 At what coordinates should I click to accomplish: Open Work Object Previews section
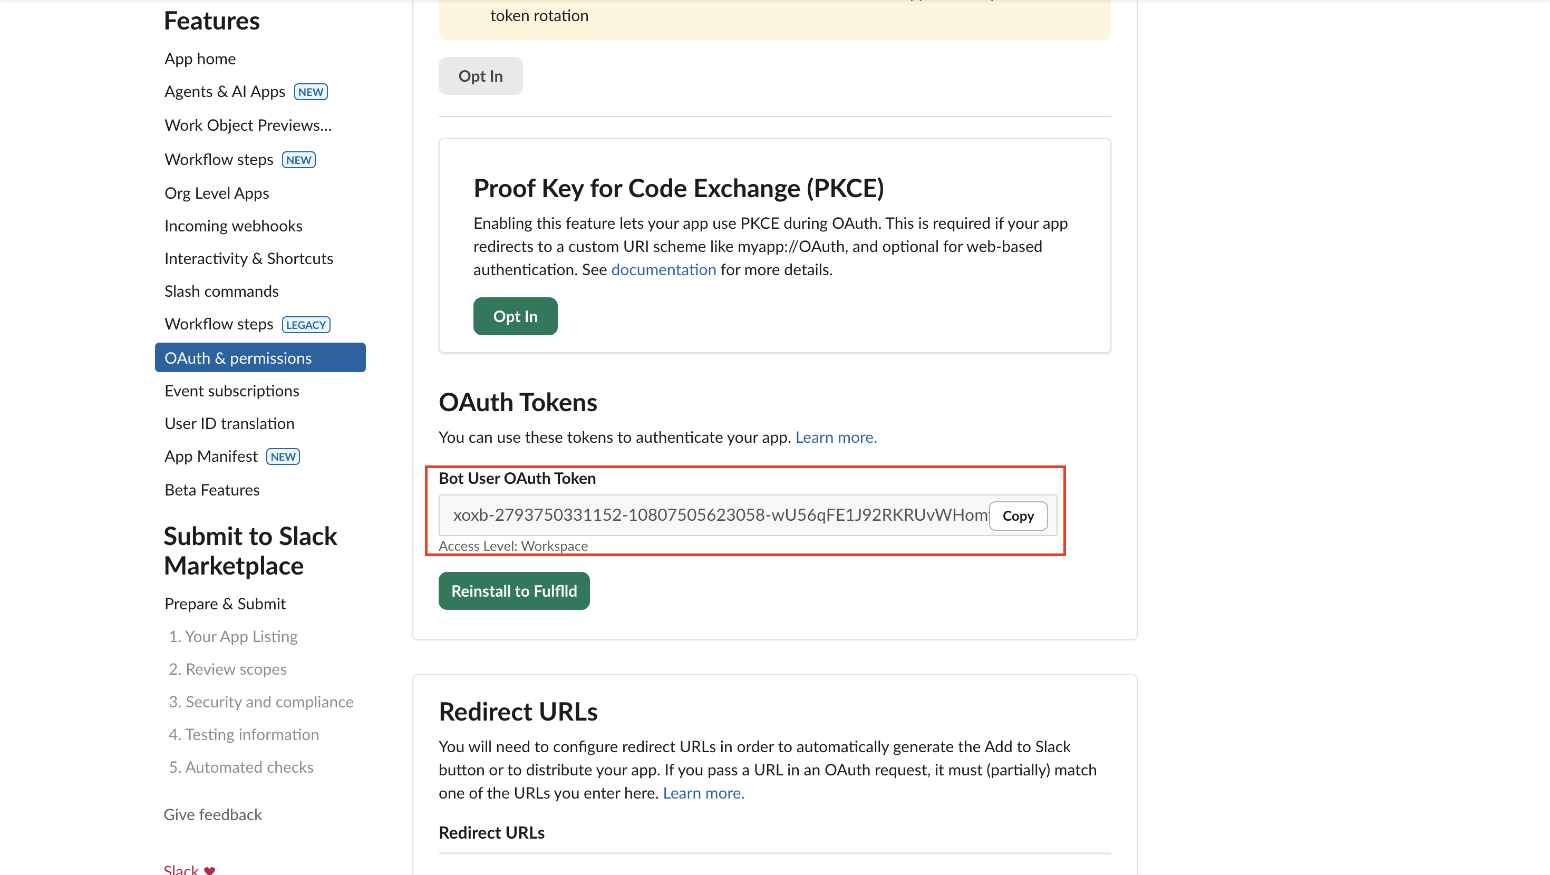click(248, 125)
